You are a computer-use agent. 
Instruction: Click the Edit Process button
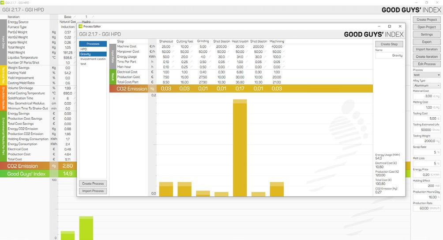tap(427, 64)
